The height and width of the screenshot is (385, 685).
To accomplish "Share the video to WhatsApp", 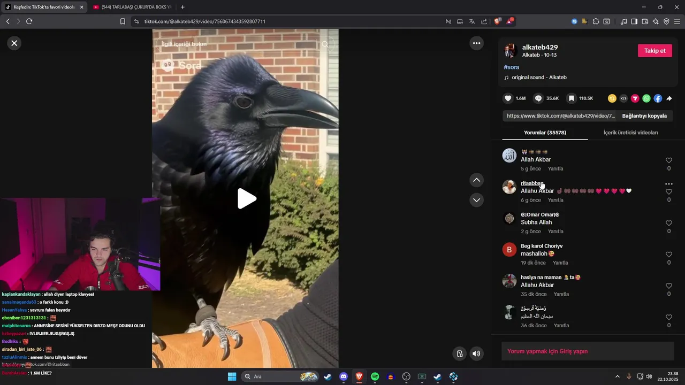I will pos(646,98).
